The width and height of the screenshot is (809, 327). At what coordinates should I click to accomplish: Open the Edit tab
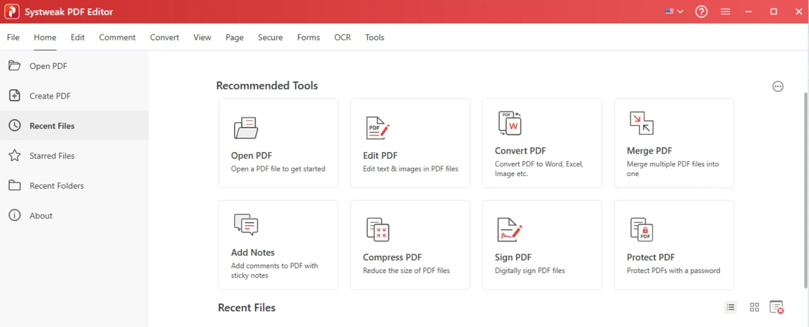point(78,37)
